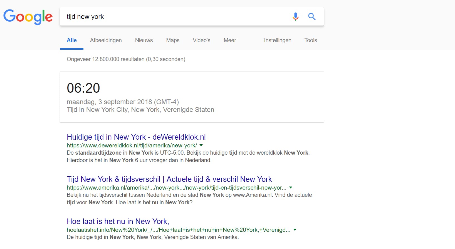This screenshot has width=455, height=249.
Task: Start voice search with the microphone icon
Action: (295, 17)
